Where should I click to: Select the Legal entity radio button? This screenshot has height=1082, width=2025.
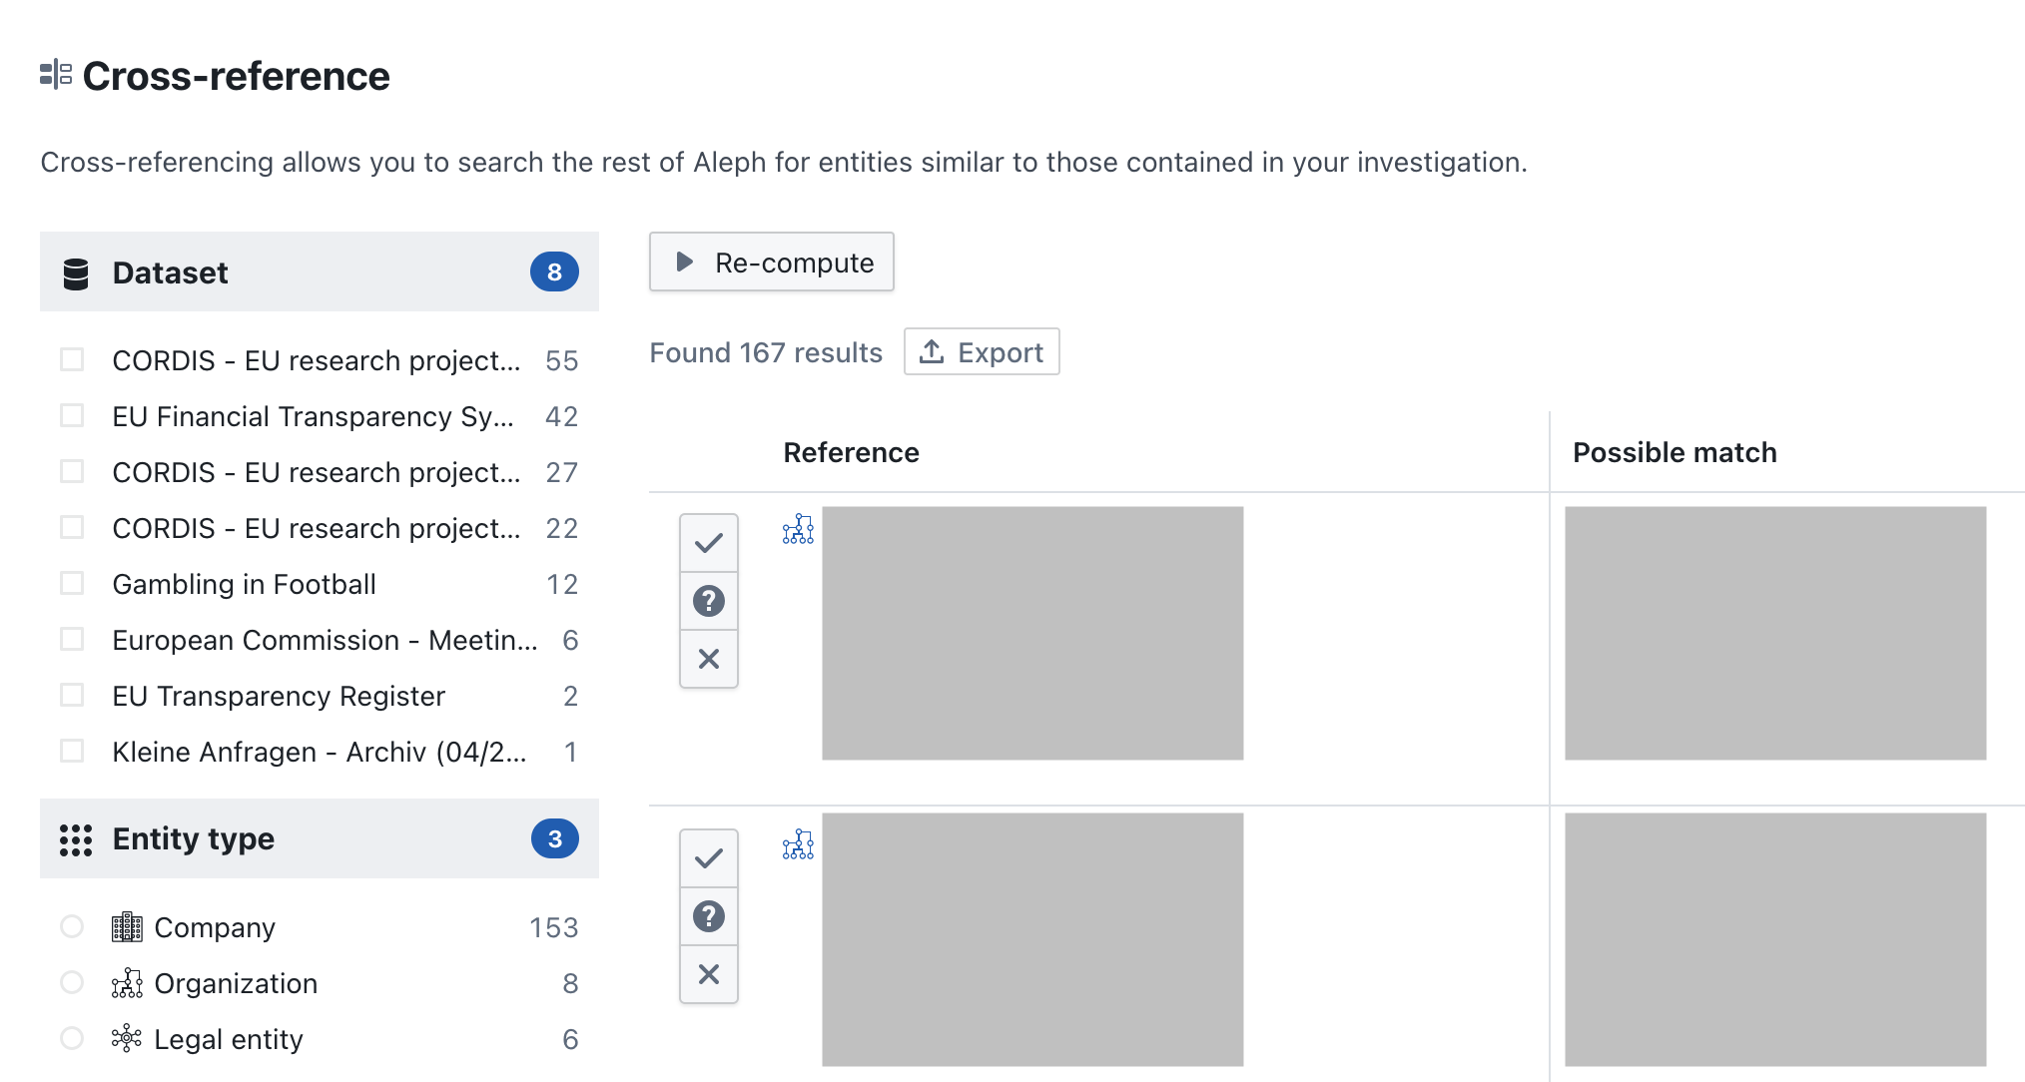coord(72,1038)
